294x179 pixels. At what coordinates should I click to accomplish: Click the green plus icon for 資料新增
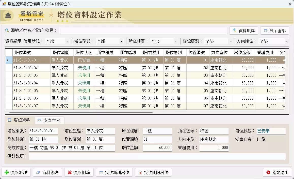click(7, 172)
